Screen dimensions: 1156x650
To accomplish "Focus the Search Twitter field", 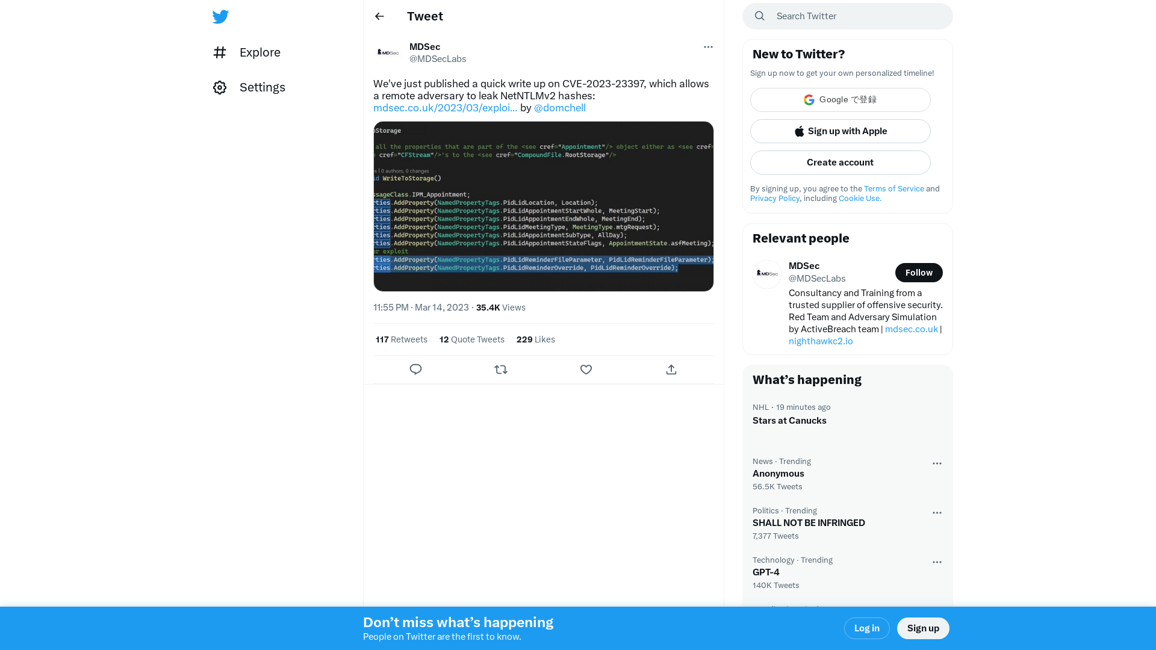I will point(848,16).
